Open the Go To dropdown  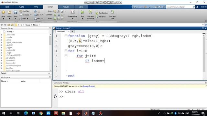pos(39,15)
